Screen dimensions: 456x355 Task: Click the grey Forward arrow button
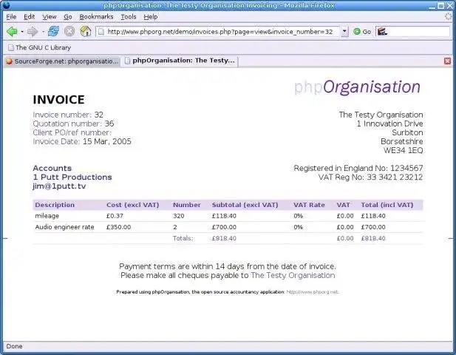(33, 31)
